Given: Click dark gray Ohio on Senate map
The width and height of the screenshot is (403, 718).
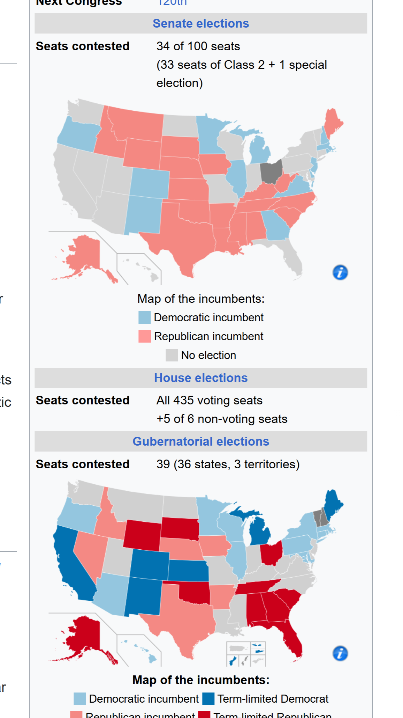Looking at the screenshot, I should coord(271,172).
